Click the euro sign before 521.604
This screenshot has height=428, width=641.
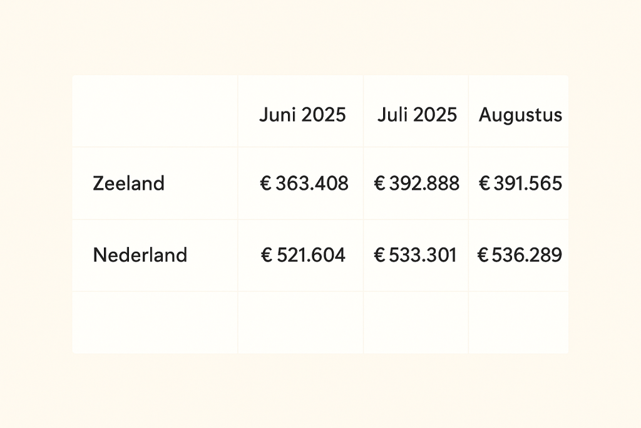266,255
